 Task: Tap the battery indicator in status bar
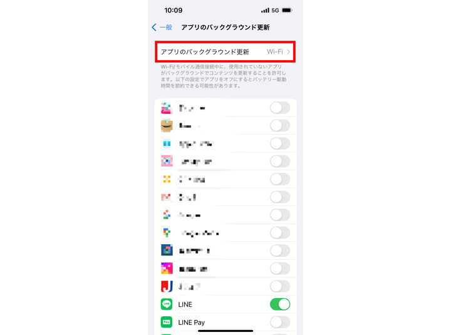(287, 11)
